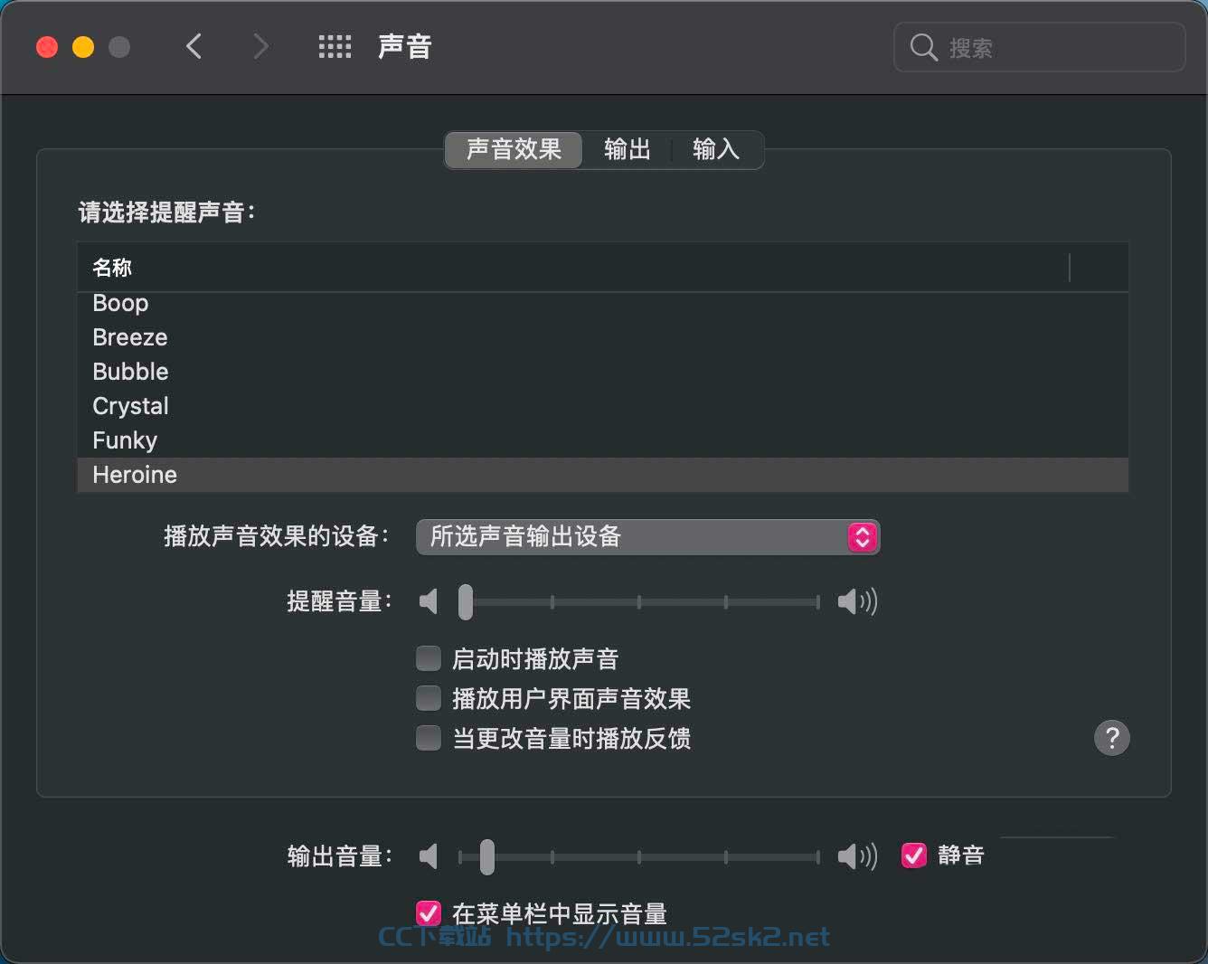Click the magnifier icon in search

[923, 47]
